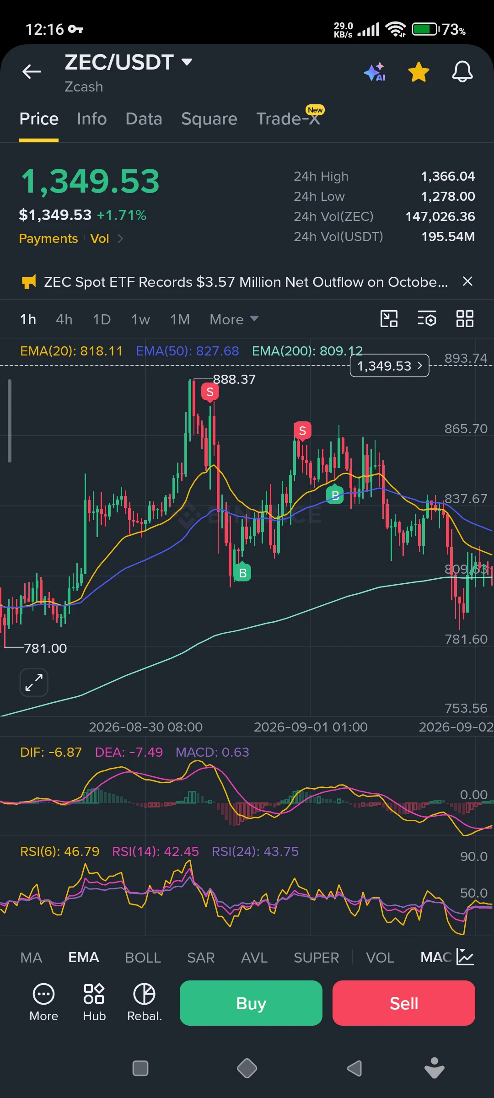Expand the More timeframes dropdown
This screenshot has height=1098, width=494.
tap(234, 319)
